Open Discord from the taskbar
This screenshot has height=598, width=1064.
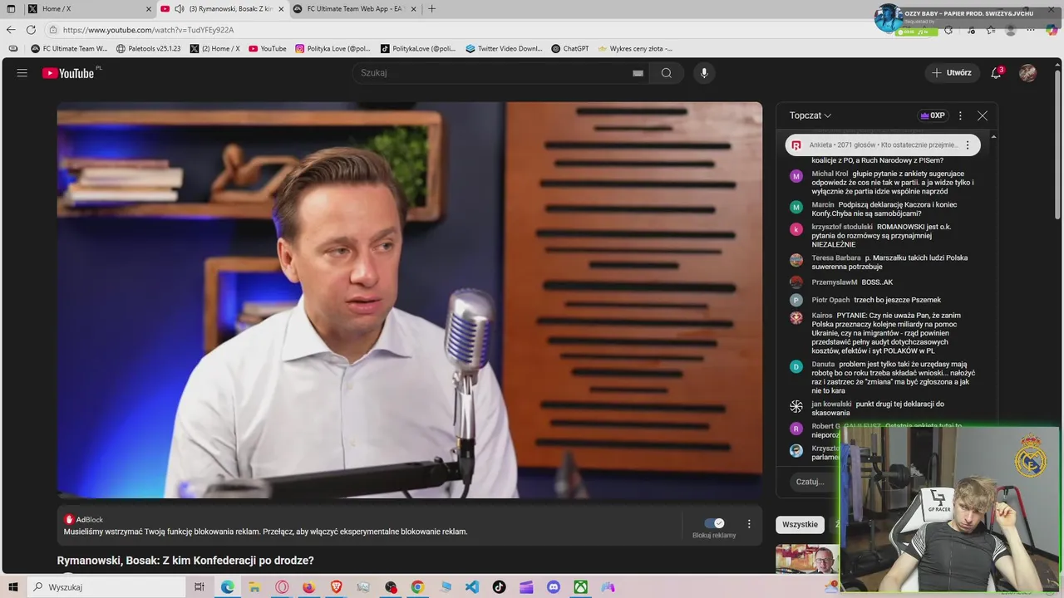554,587
